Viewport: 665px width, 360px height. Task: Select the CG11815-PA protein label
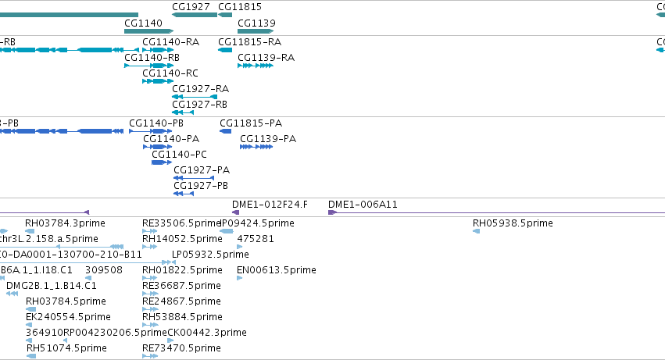tap(251, 123)
